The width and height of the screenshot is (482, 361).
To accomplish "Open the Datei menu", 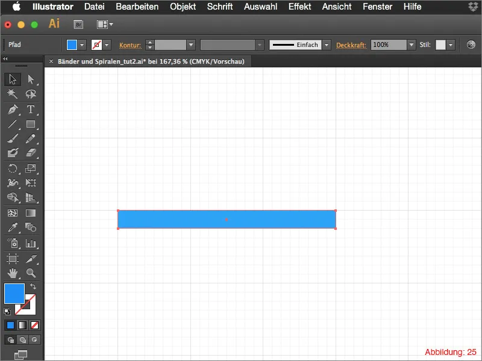I will [95, 7].
